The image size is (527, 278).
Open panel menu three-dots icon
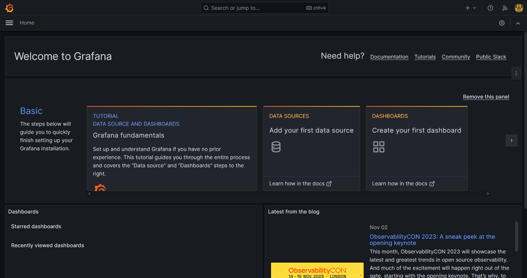click(x=516, y=73)
